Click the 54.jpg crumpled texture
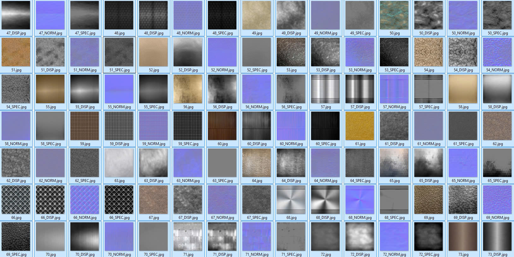This screenshot has height=257, width=514. click(x=428, y=52)
